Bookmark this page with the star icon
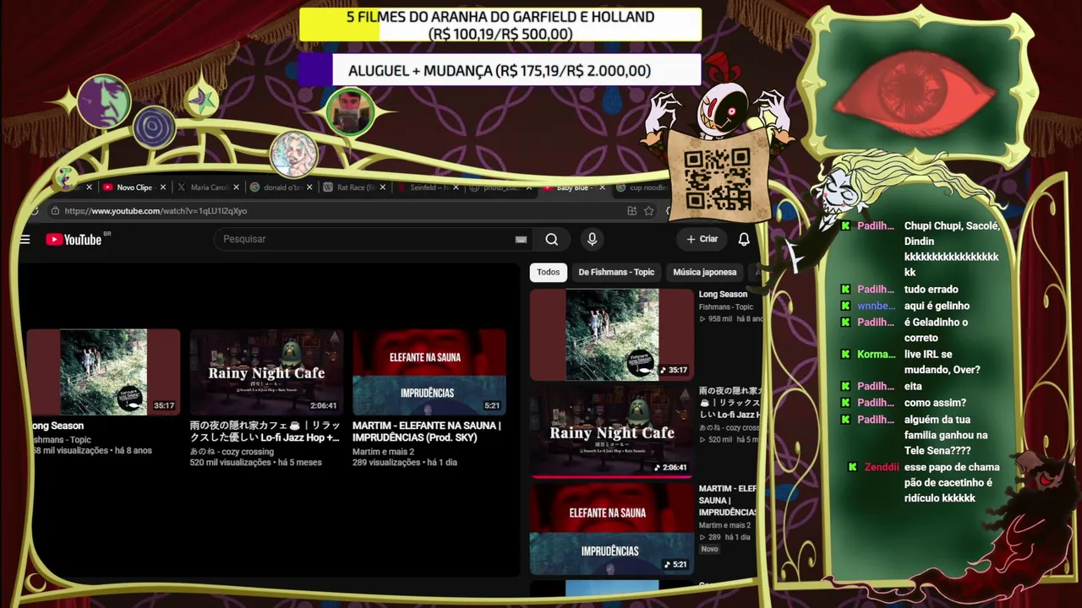Image resolution: width=1082 pixels, height=608 pixels. pyautogui.click(x=648, y=211)
